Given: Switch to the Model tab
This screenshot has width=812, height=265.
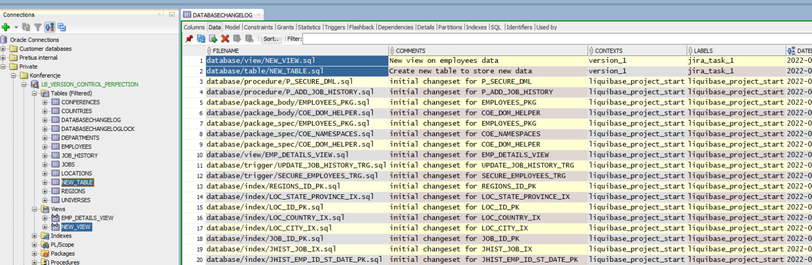Looking at the screenshot, I should pos(232,27).
